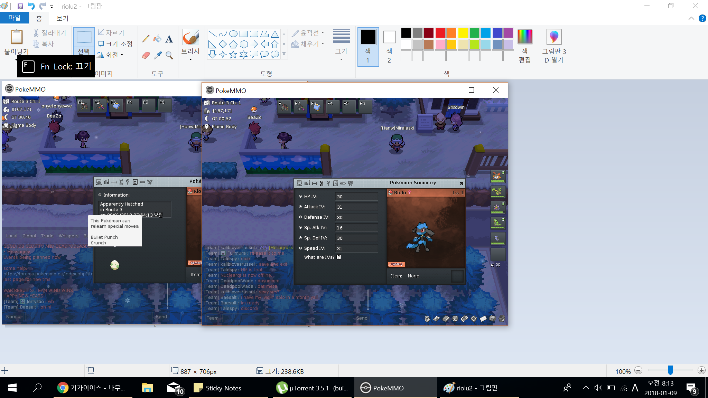This screenshot has height=398, width=708.
Task: Select the Pencil tool in Paint
Action: pyautogui.click(x=146, y=38)
